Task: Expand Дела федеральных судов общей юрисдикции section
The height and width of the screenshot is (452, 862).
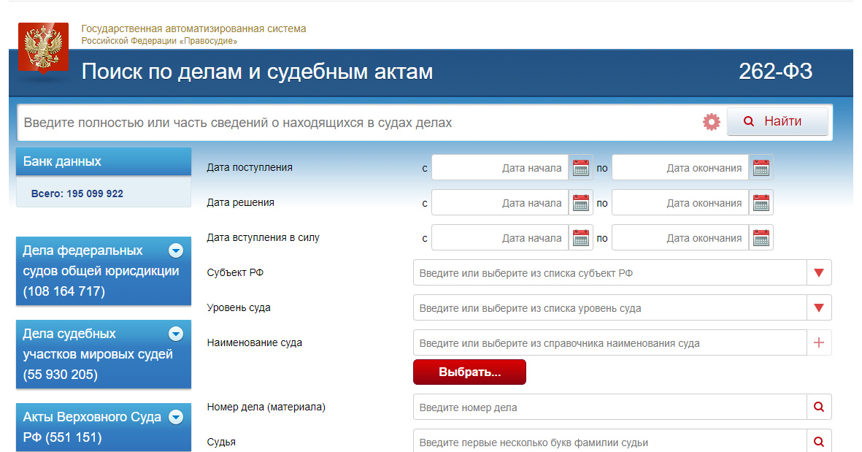Action: coord(176,250)
